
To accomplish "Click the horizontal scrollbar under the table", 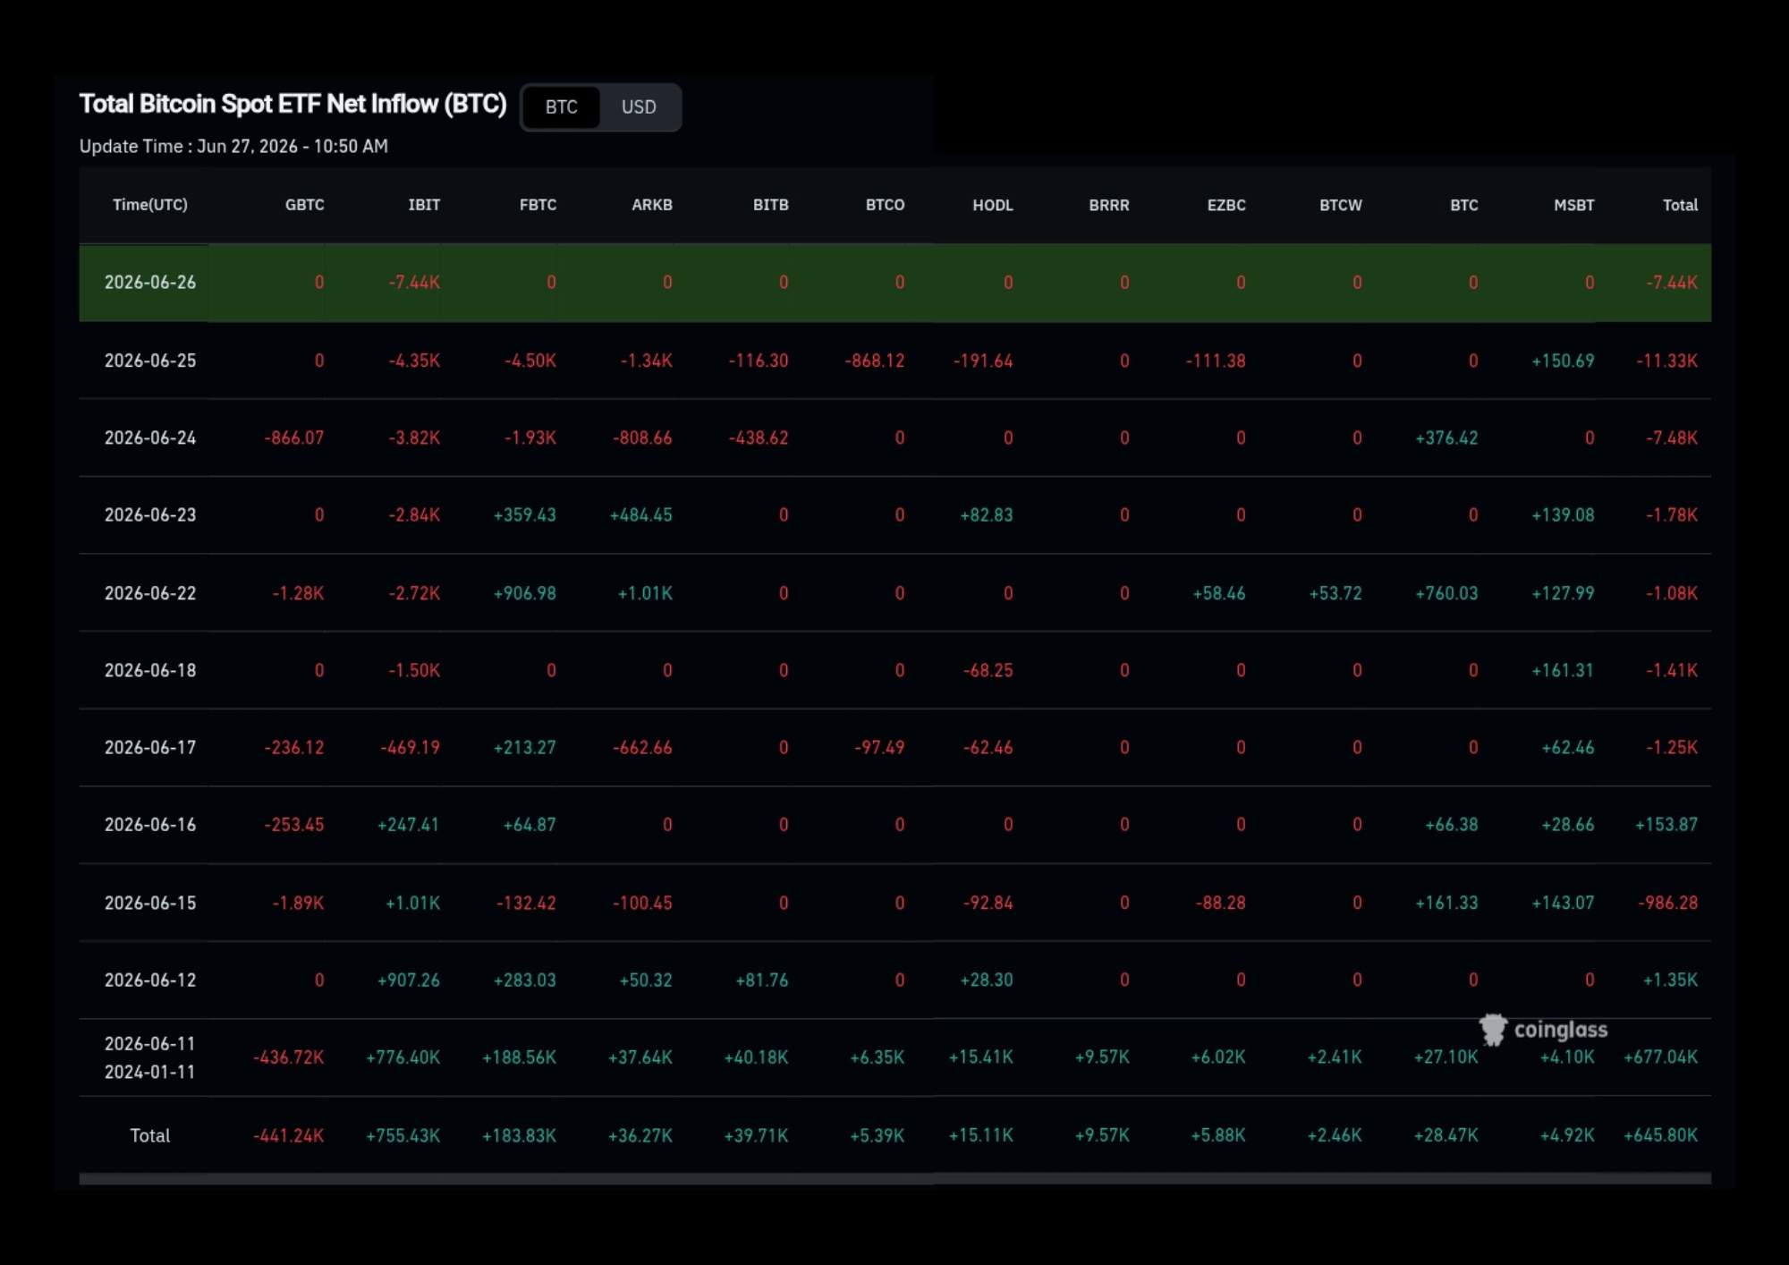I will (x=894, y=1179).
